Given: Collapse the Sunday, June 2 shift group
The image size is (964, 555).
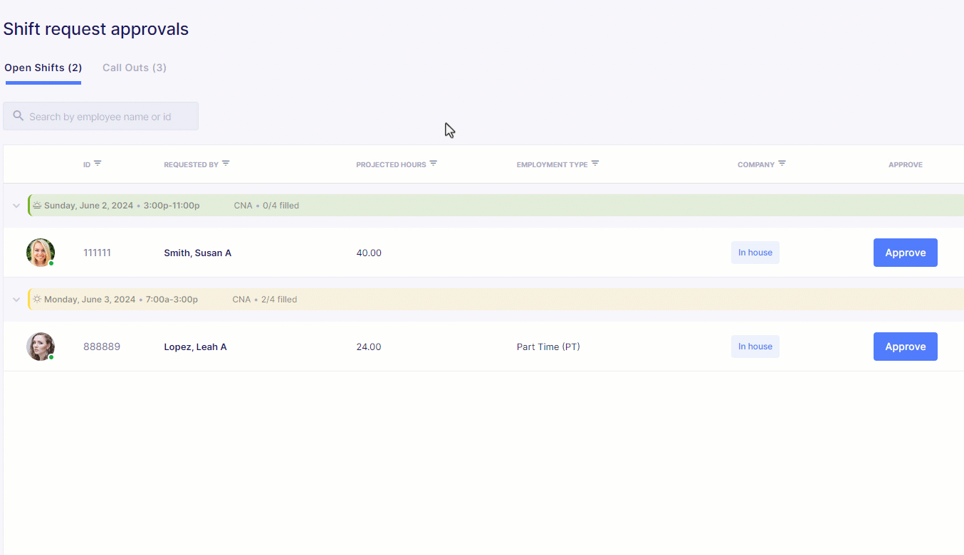Looking at the screenshot, I should point(16,206).
